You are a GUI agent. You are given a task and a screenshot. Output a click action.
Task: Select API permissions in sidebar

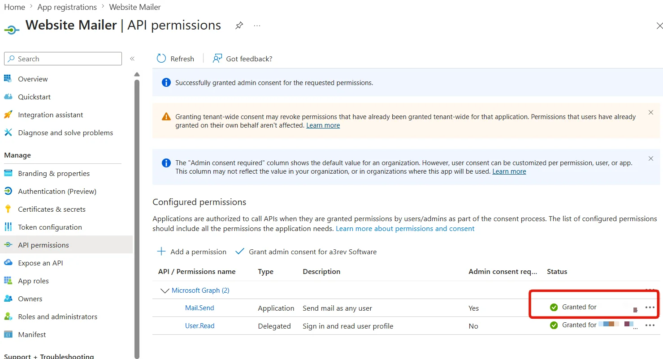67,245
